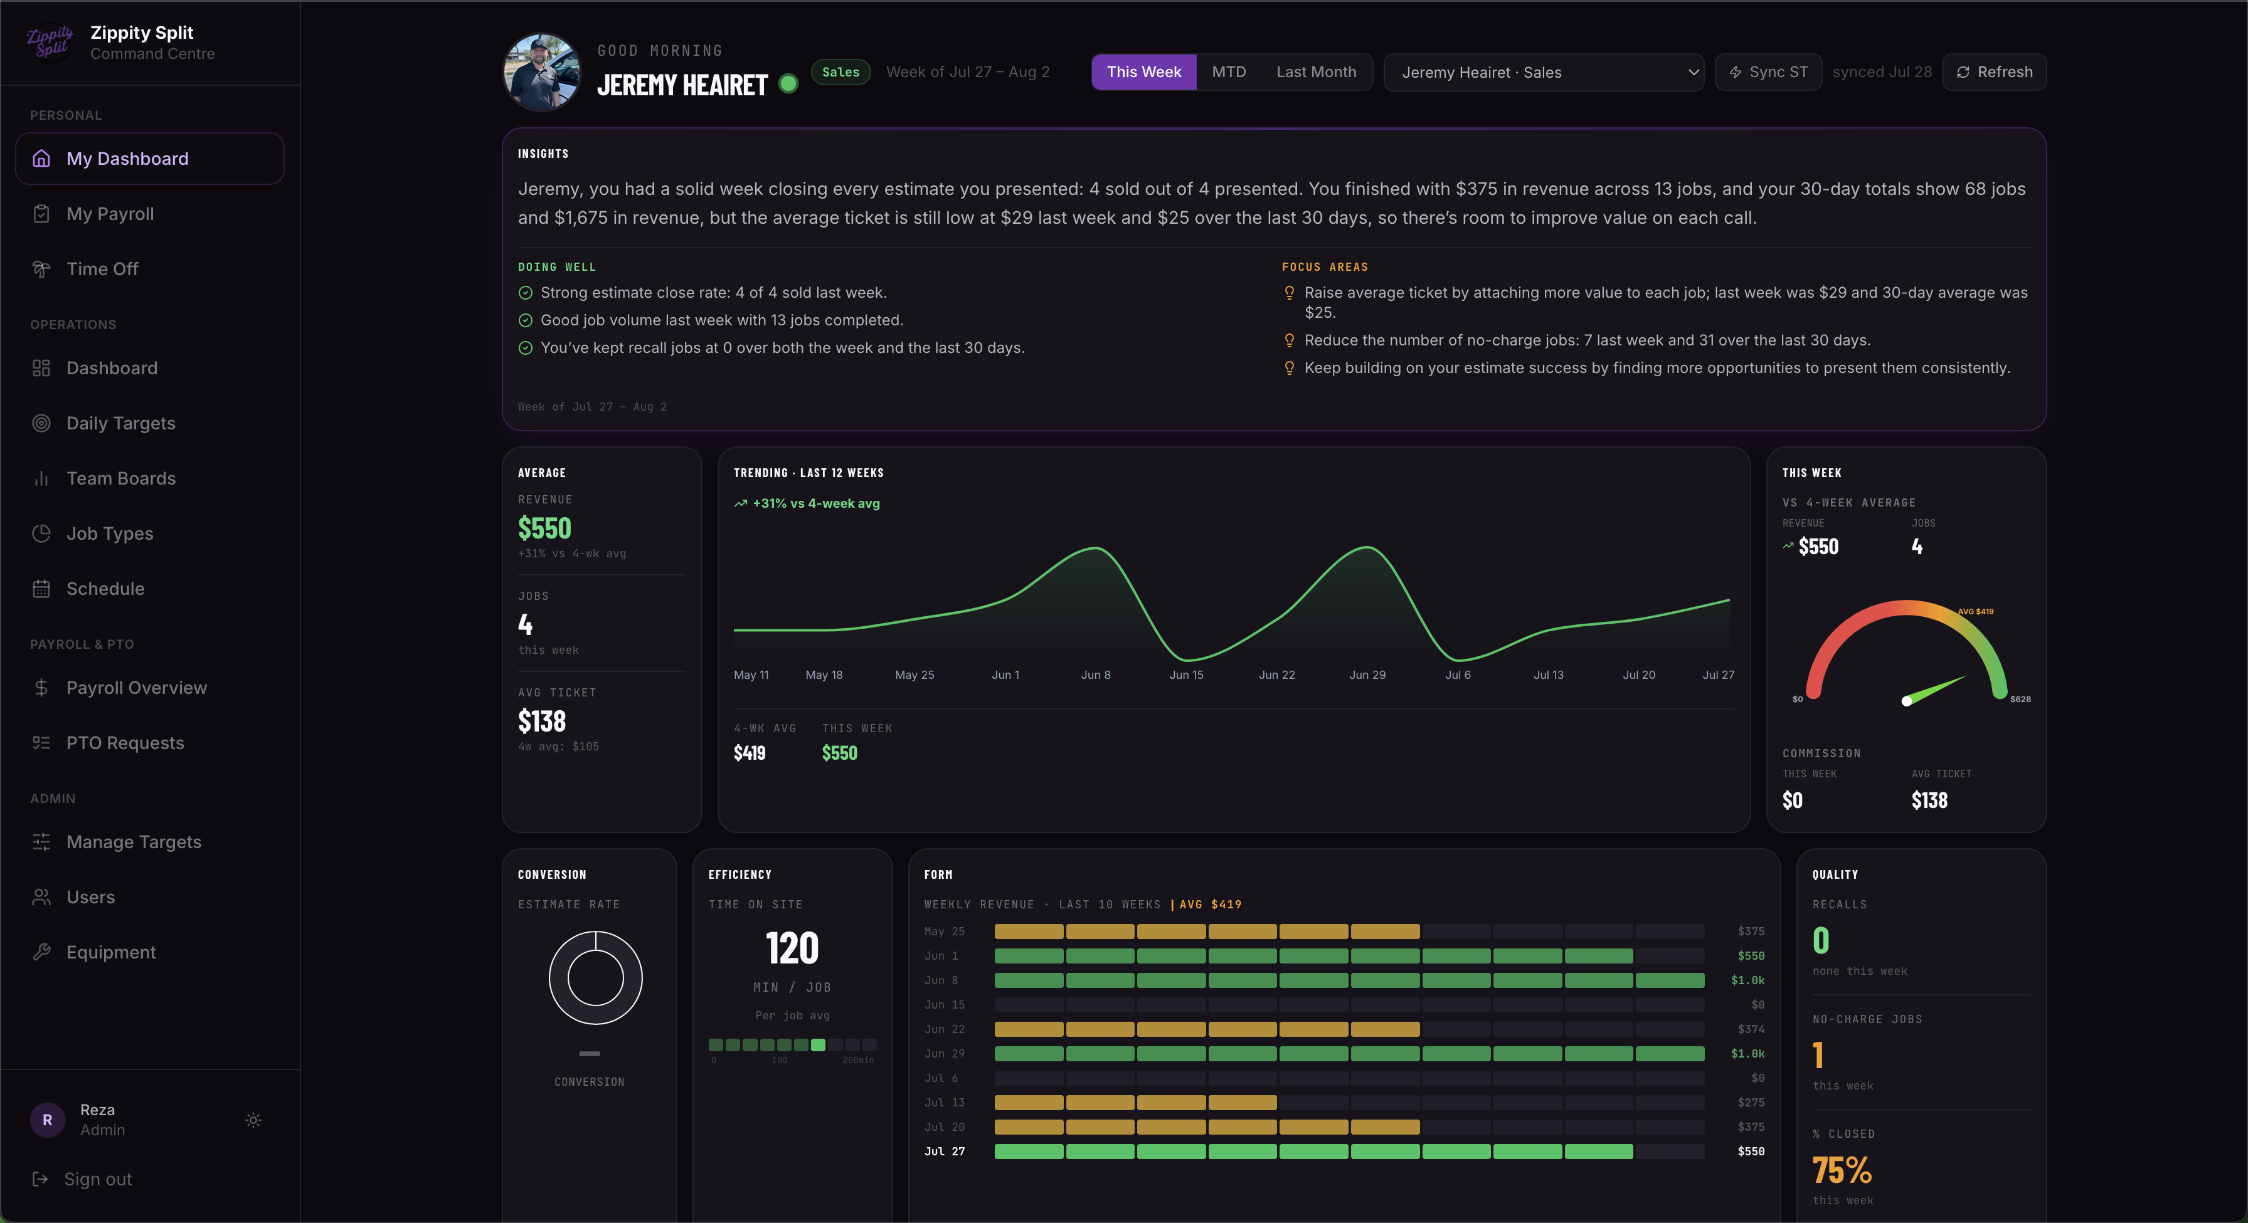
Task: Click the Sign out arrow icon
Action: pos(40,1178)
